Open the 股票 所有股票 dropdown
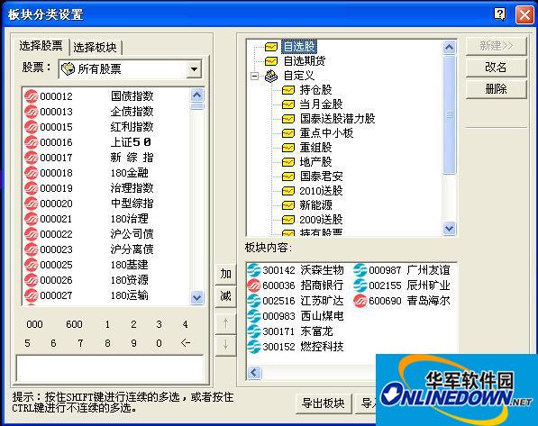Image resolution: width=538 pixels, height=426 pixels. (194, 69)
